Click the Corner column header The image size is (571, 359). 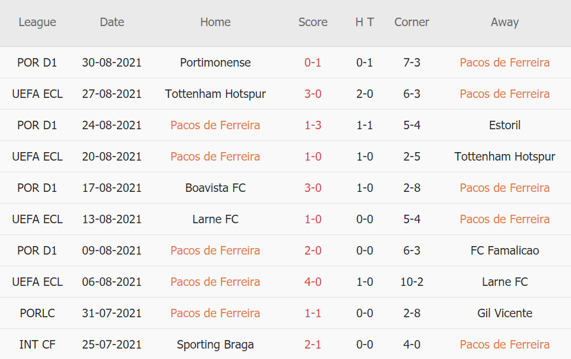click(x=412, y=22)
